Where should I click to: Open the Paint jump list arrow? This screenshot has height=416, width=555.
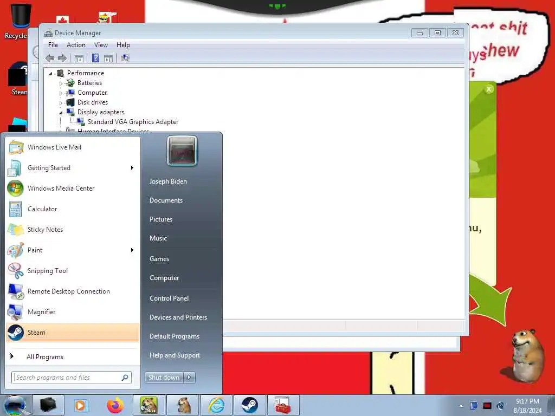[132, 250]
